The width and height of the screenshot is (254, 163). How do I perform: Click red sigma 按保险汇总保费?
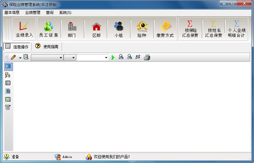[x=190, y=29]
